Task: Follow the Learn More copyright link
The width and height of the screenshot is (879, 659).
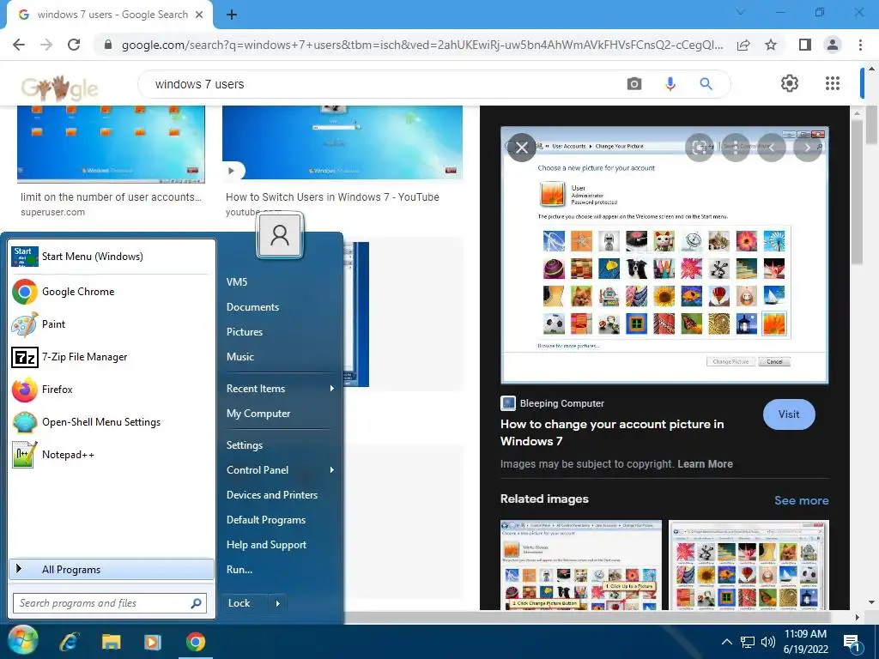Action: (705, 464)
